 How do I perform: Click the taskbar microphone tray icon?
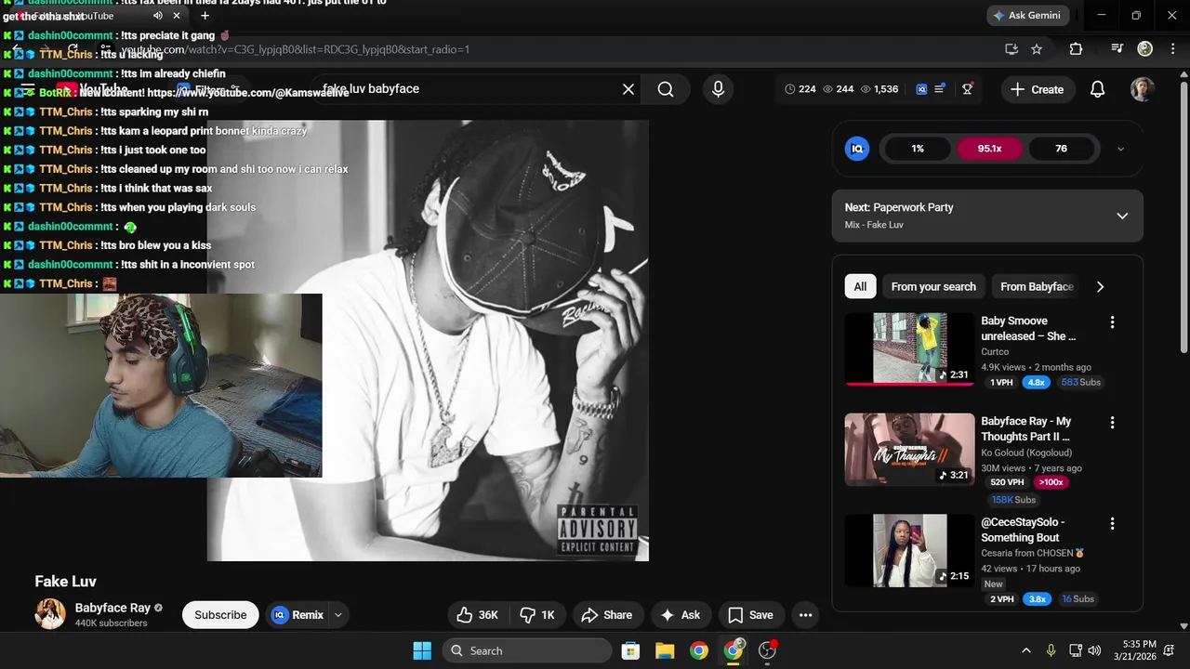click(x=1051, y=650)
